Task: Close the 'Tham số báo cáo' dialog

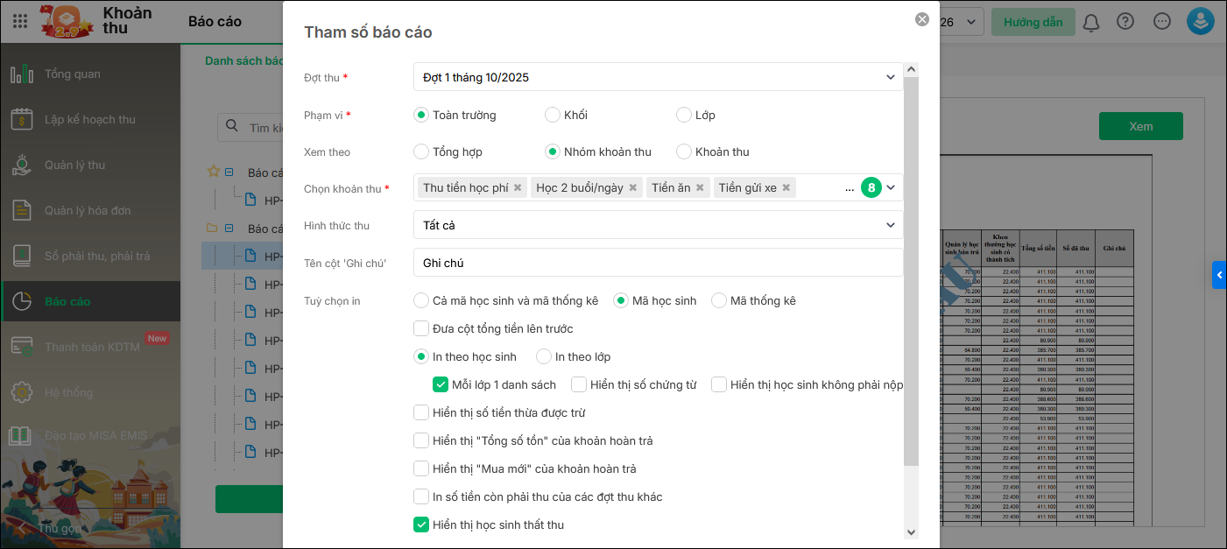Action: 921,19
